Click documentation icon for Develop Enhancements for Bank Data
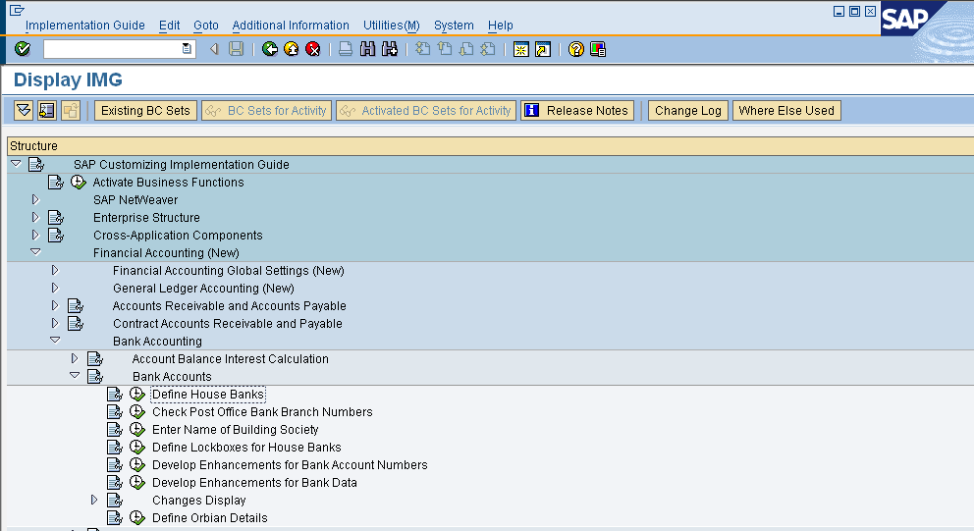974x531 pixels. [115, 483]
